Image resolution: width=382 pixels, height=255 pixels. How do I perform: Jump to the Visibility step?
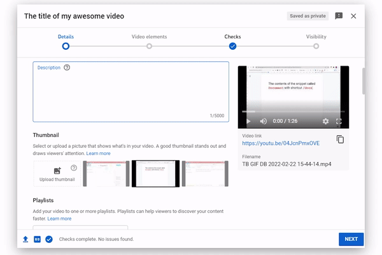click(316, 46)
